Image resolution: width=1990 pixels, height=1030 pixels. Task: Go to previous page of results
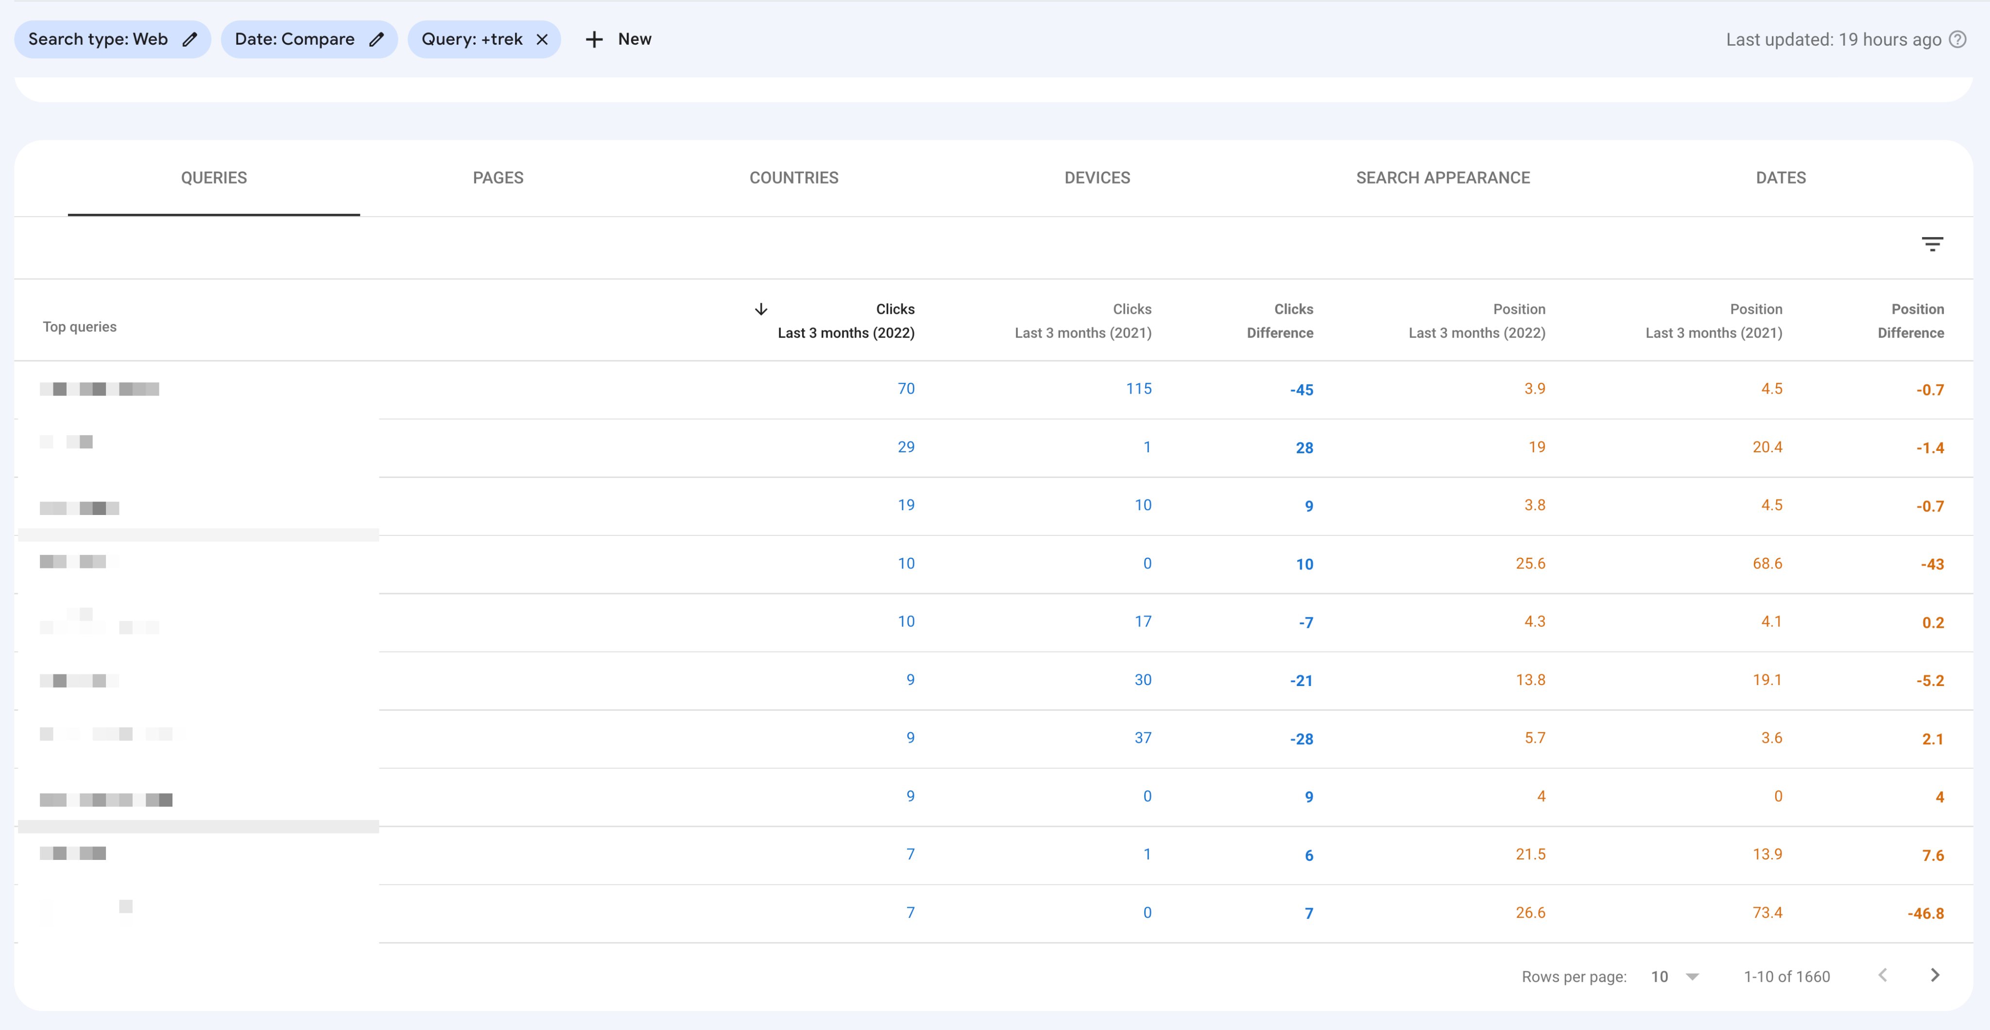[1883, 975]
